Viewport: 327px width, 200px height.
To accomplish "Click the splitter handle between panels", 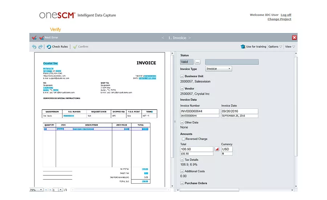I will pyautogui.click(x=175, y=121).
